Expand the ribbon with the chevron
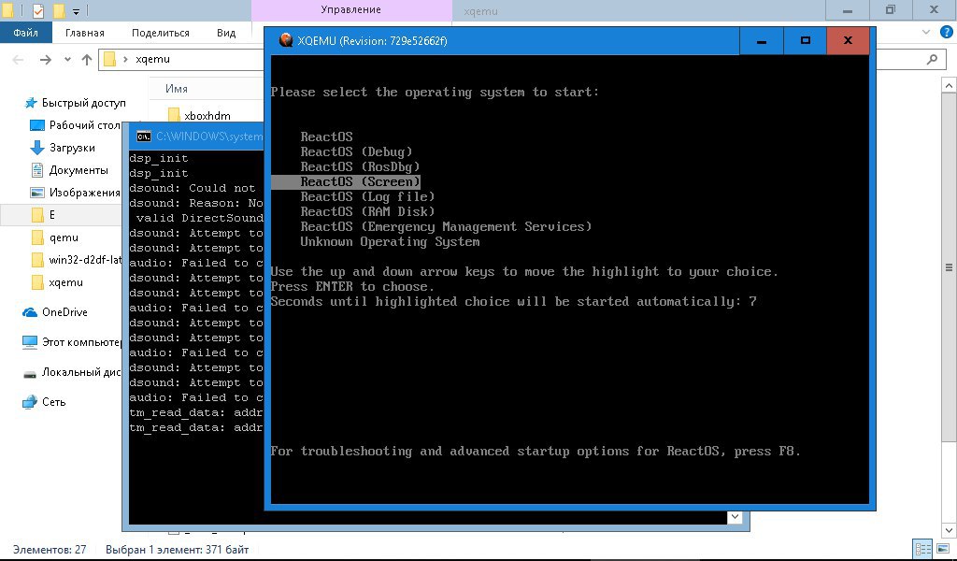This screenshot has width=957, height=561. tap(926, 33)
